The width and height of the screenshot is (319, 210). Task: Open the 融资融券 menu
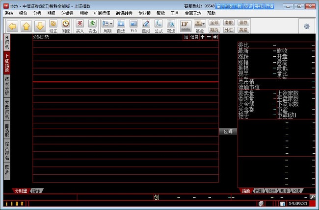tap(124, 13)
